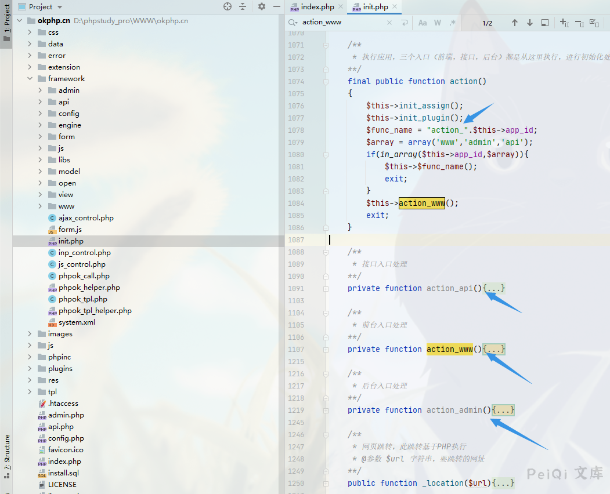The width and height of the screenshot is (610, 494).
Task: Toggle Match Case (Aa) search option
Action: [423, 23]
